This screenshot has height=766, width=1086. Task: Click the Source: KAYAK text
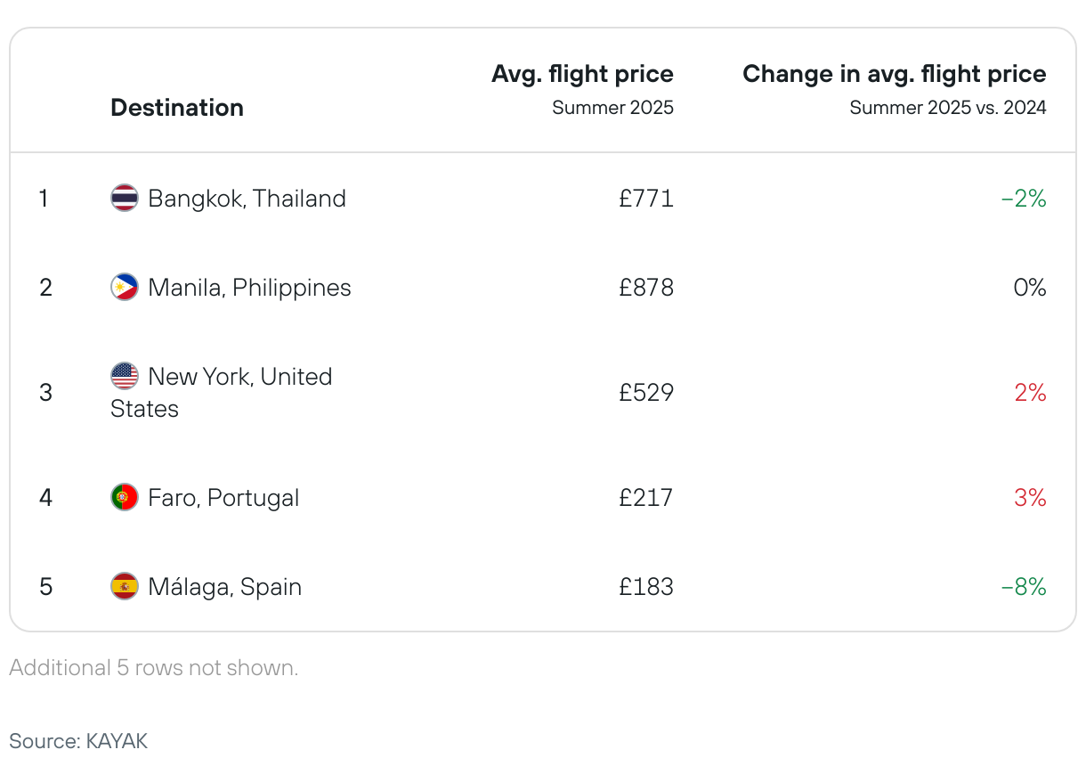[78, 741]
